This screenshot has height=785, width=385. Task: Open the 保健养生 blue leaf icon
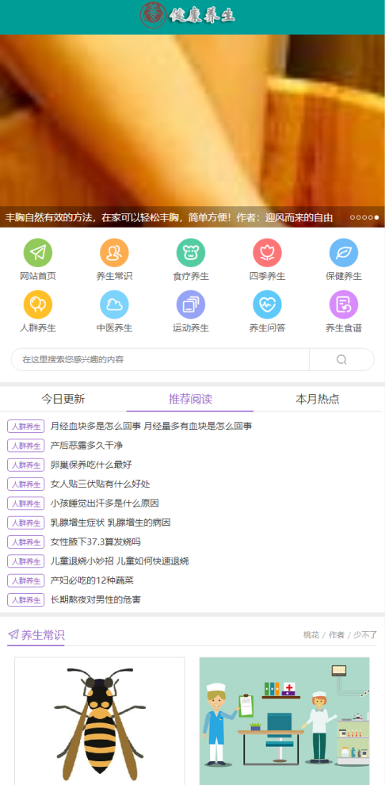coord(344,252)
